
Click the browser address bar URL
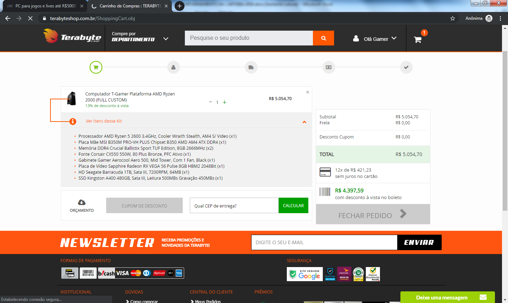tap(92, 18)
